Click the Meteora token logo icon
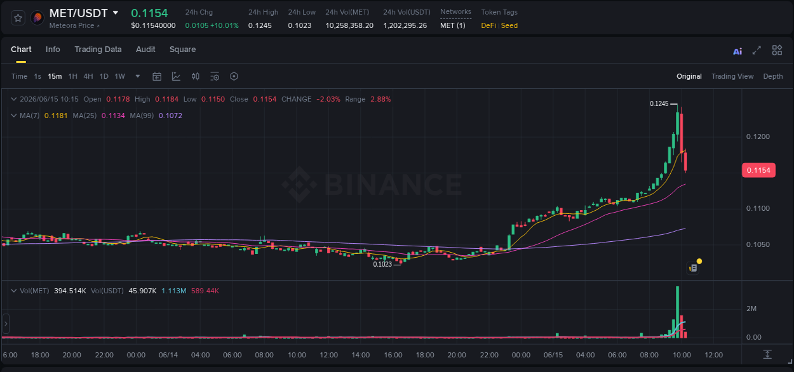 point(37,18)
